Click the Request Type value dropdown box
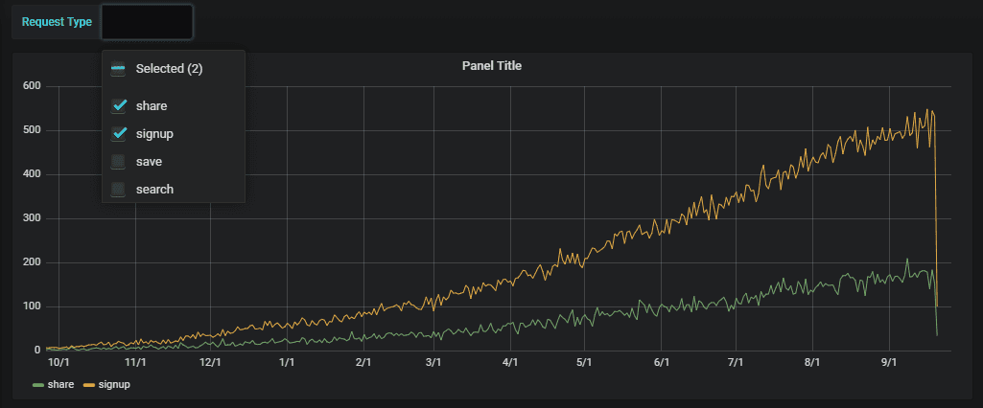Screen dimensions: 983x408 147,22
